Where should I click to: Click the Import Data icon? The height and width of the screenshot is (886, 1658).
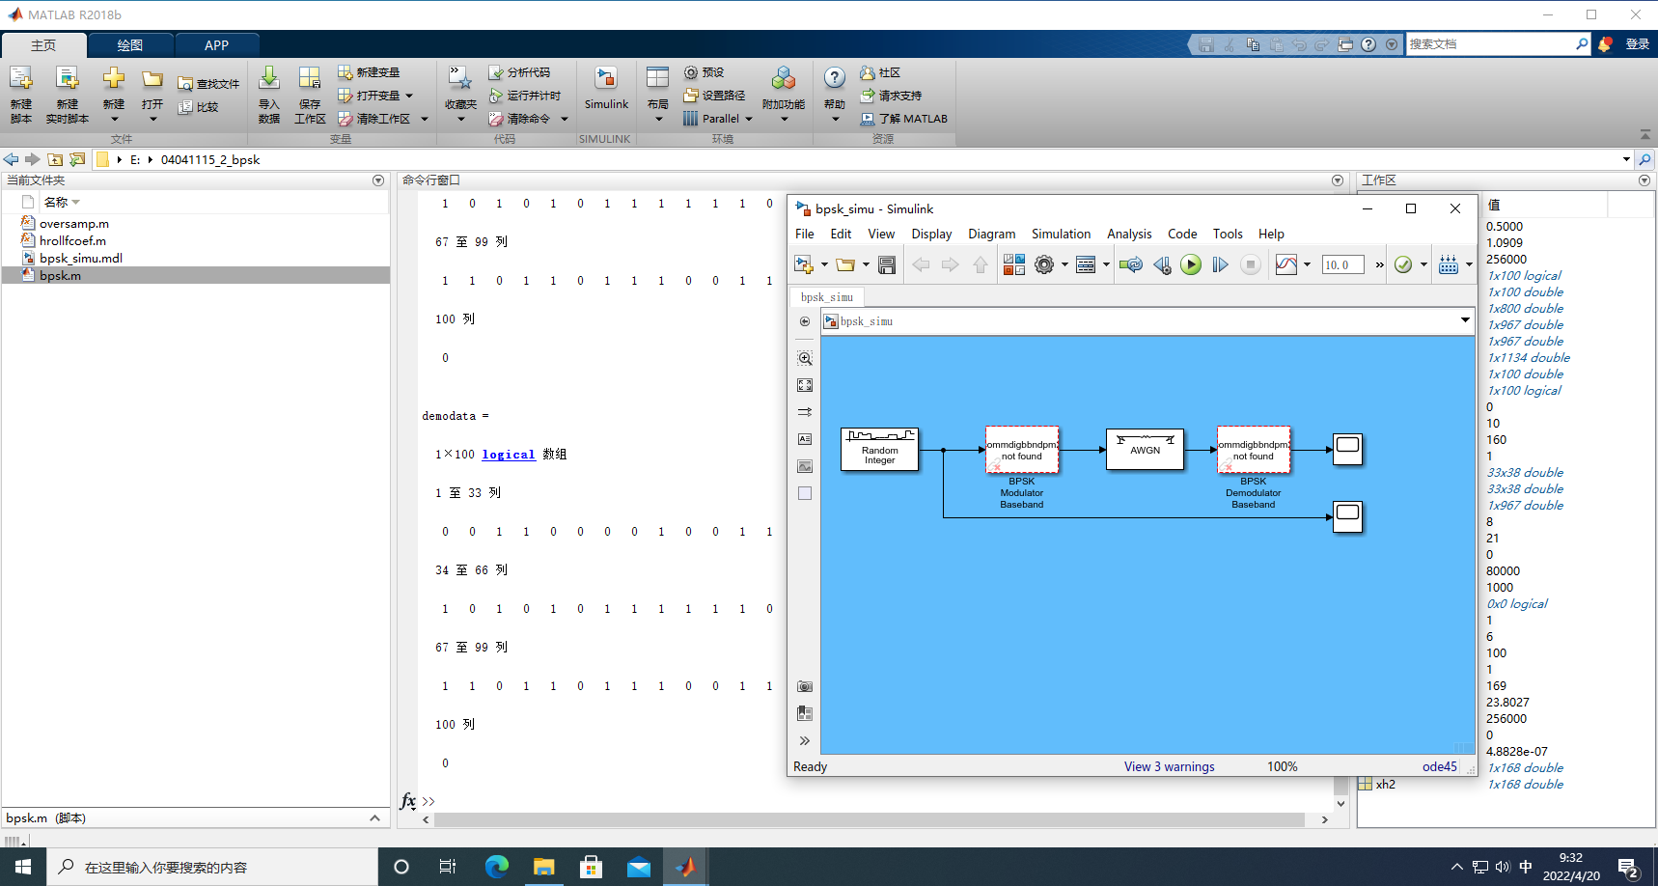click(269, 95)
